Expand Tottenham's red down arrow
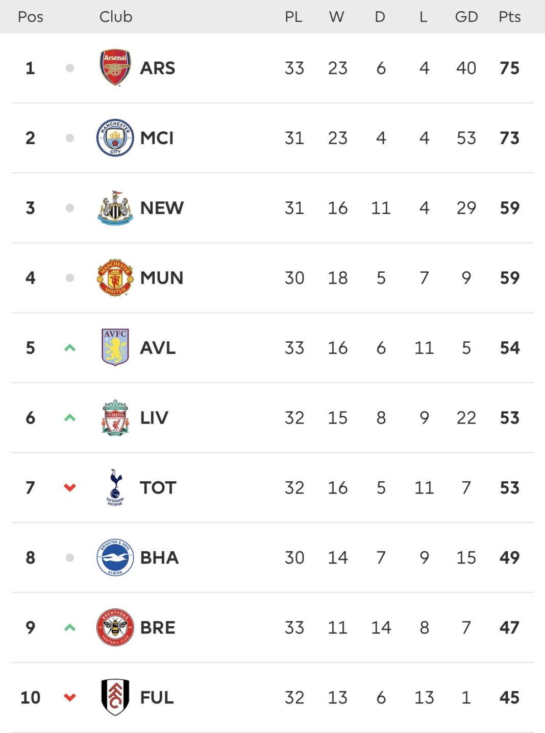 70,488
